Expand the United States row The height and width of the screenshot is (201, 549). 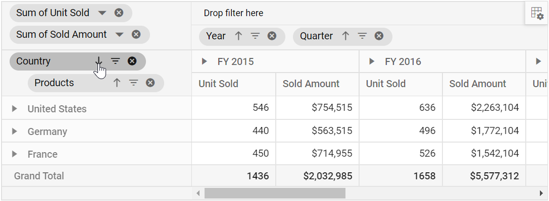tap(14, 108)
